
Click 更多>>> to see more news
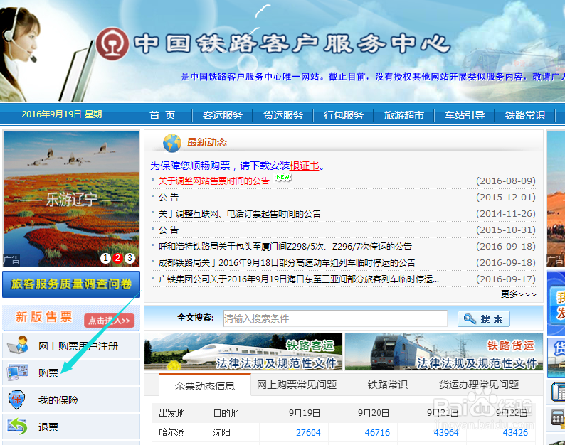point(518,294)
